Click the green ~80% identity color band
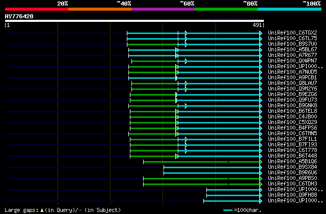The width and height of the screenshot is (326, 214). coord(226,9)
